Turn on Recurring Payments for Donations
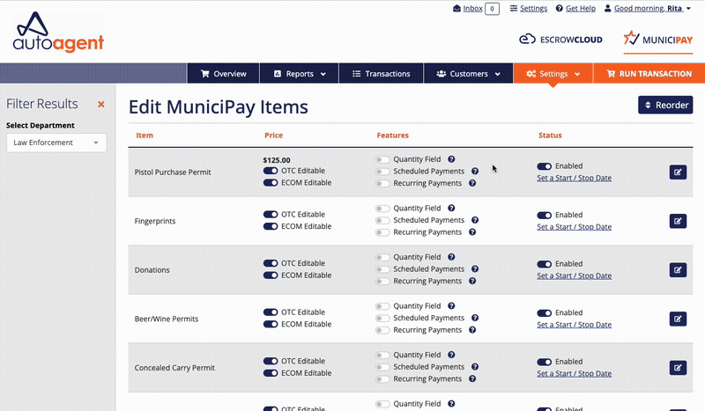Screen dimensions: 705x411 tap(382, 282)
